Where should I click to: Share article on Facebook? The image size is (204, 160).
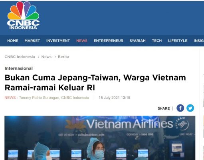[x=180, y=108]
